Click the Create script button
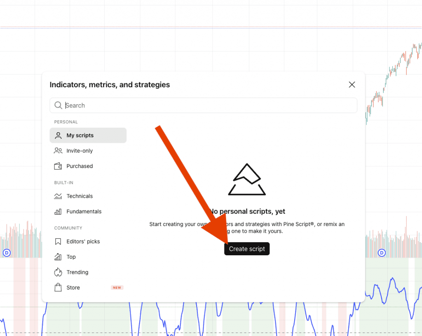The image size is (422, 336). [247, 249]
